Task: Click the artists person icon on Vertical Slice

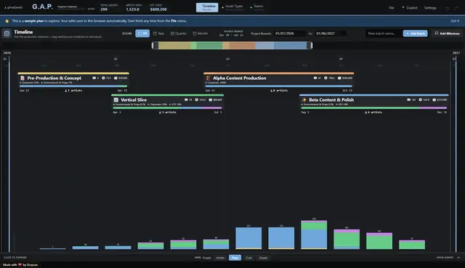Action: pos(160,113)
